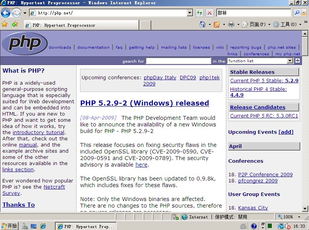Screen dimensions: 309x230
Task: Click the [add] upcoming events link
Action: tap(286, 132)
